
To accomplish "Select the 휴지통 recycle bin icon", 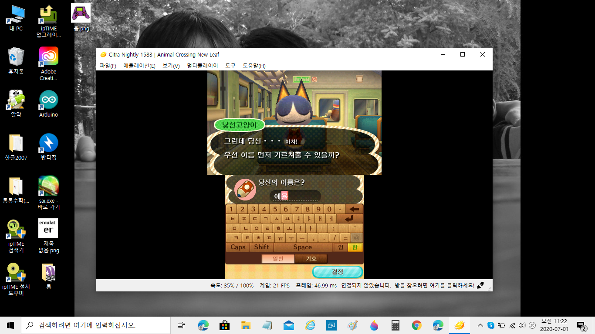I will pos(16,61).
